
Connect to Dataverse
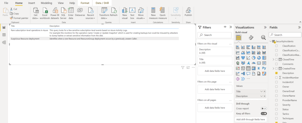pos(80,12)
